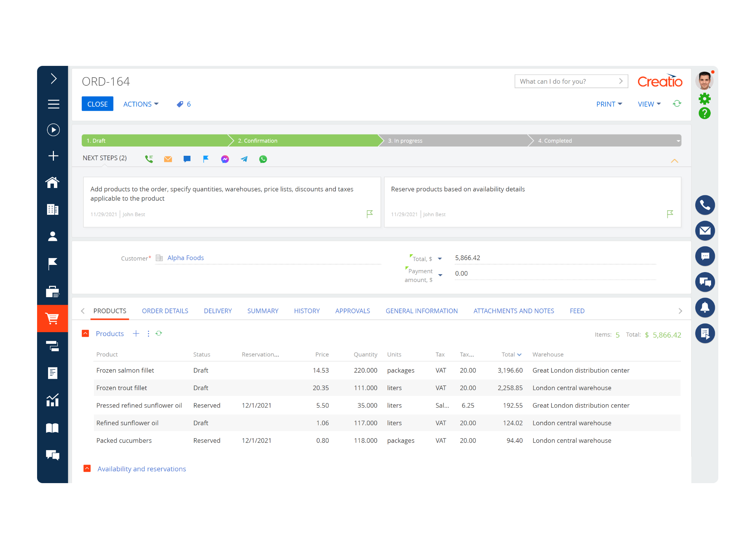This screenshot has width=743, height=549.
Task: Open the notifications bell panel
Action: coord(705,307)
